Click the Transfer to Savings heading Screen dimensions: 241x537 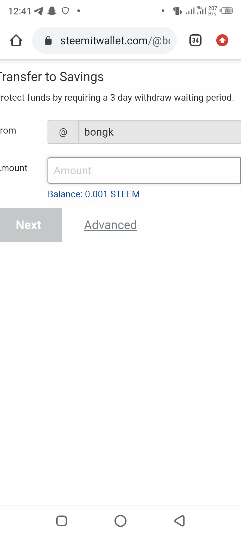coord(52,77)
